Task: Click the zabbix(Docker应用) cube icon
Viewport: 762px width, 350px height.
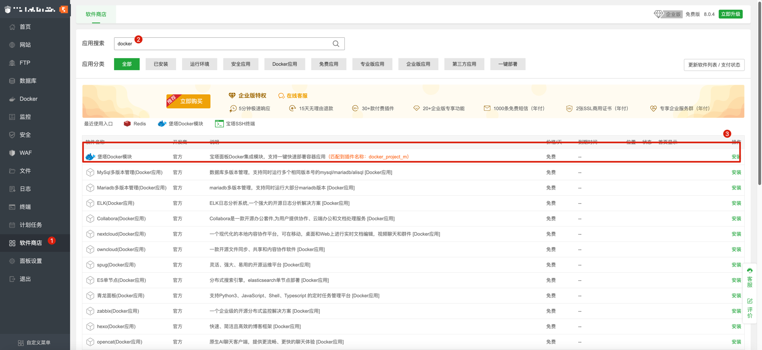Action: [x=90, y=311]
